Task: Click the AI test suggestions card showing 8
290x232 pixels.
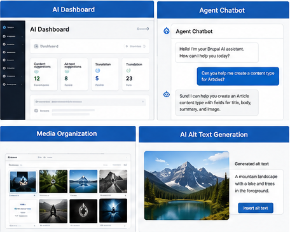Action: pos(74,74)
